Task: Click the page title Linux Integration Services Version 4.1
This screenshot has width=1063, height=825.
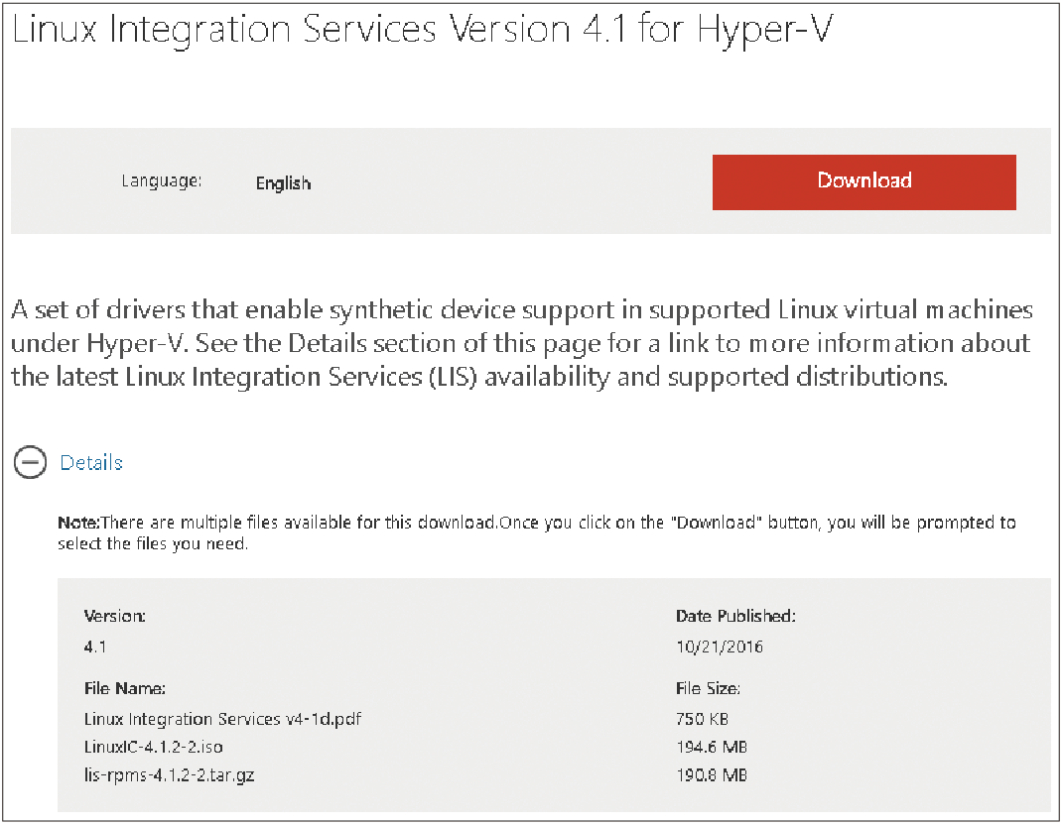Action: pos(422,31)
